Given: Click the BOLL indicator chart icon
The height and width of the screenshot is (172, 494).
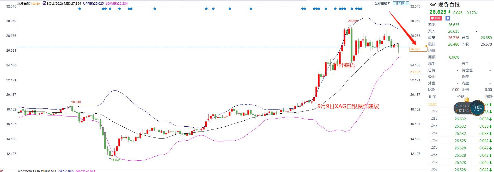Looking at the screenshot, I should (44, 3).
